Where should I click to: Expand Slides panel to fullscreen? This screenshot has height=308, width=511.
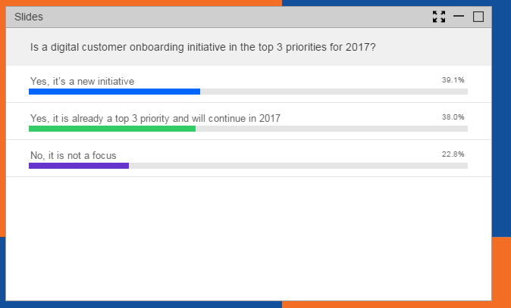pyautogui.click(x=439, y=17)
